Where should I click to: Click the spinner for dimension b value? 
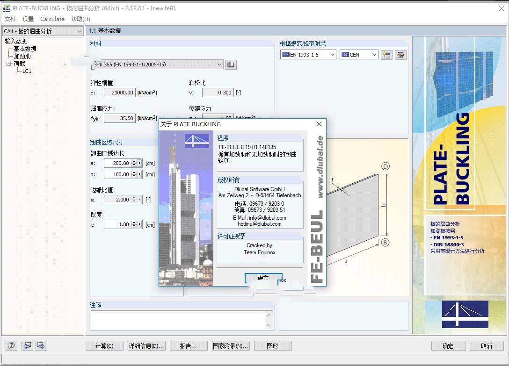tap(134, 174)
